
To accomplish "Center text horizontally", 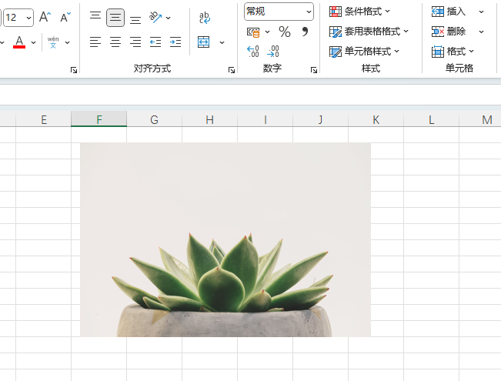I will pos(115,42).
